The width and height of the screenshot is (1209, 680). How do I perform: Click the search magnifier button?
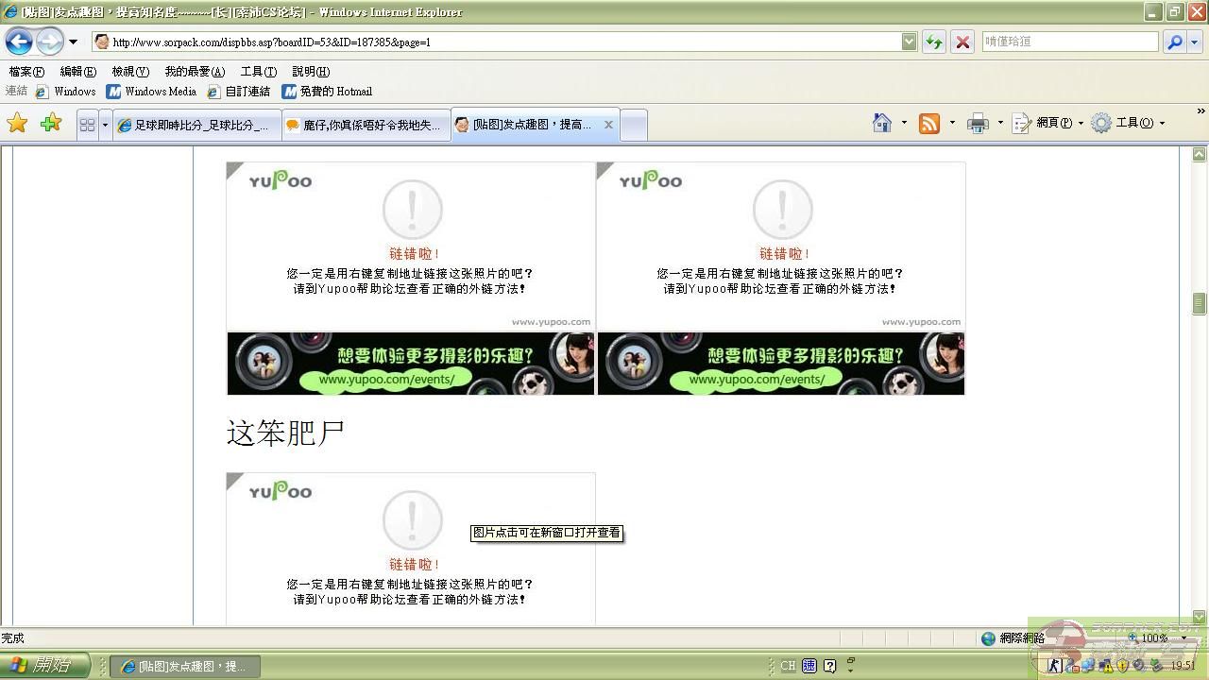pos(1174,42)
